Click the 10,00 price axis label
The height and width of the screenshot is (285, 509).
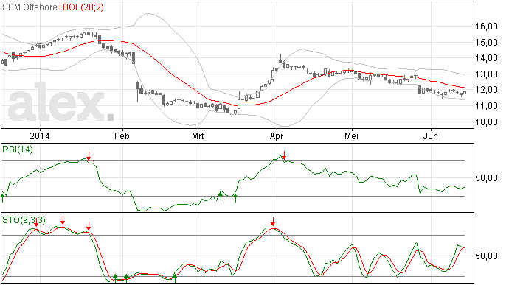click(x=486, y=122)
